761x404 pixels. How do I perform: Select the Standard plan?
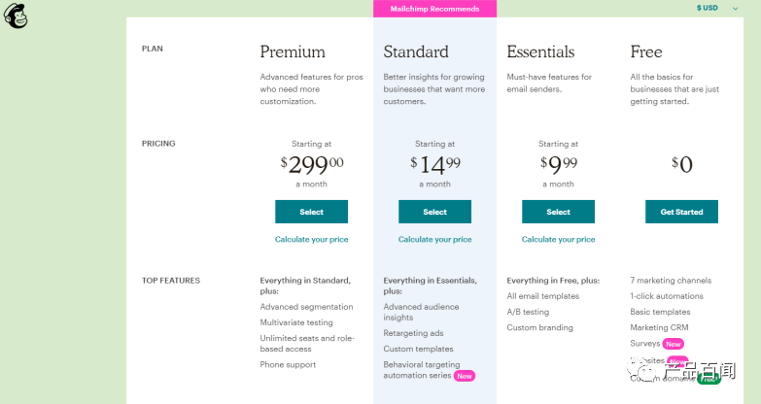coord(434,212)
